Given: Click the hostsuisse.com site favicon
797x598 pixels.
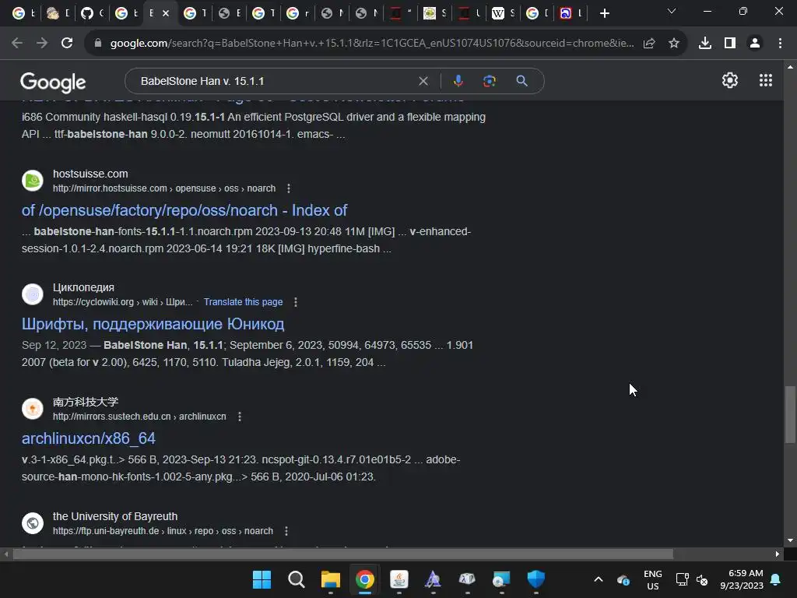Looking at the screenshot, I should coord(33,181).
